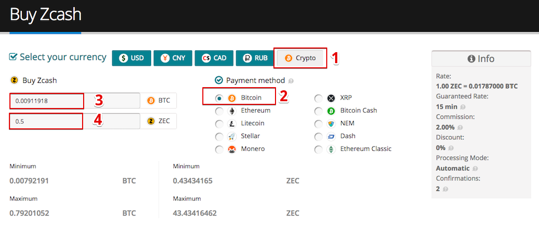Click the bitcoin icon on the Crypto button

click(289, 58)
